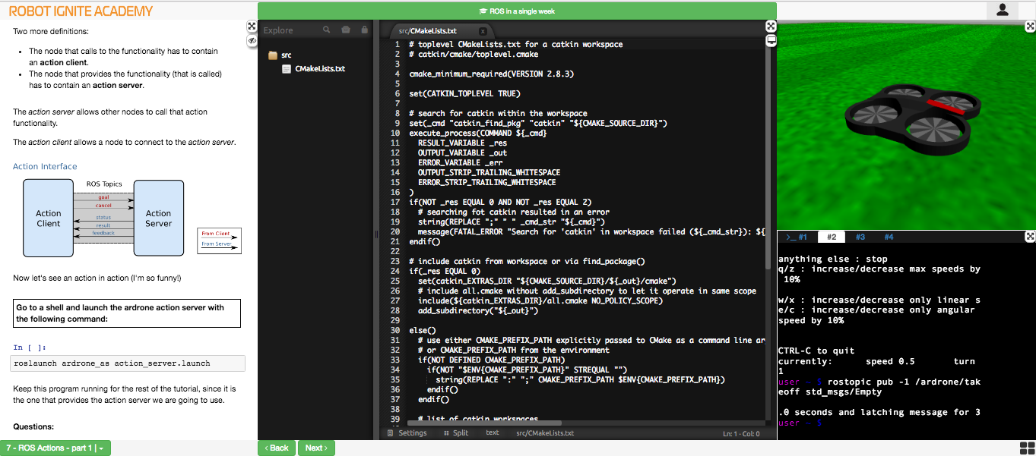Open the user account profile icon
This screenshot has width=1036, height=456.
point(1003,10)
